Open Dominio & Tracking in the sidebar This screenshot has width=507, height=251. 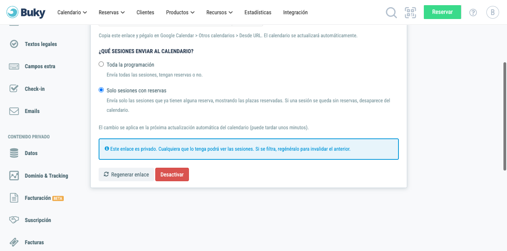point(46,176)
